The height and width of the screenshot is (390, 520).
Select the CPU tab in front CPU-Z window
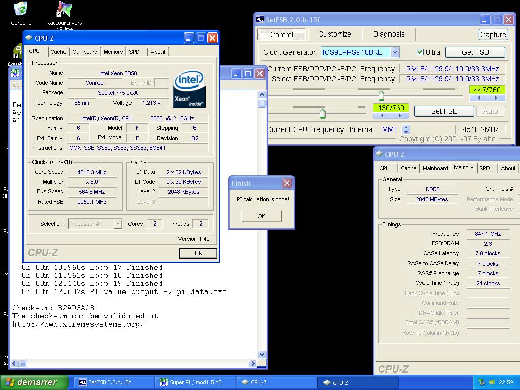[x=34, y=51]
